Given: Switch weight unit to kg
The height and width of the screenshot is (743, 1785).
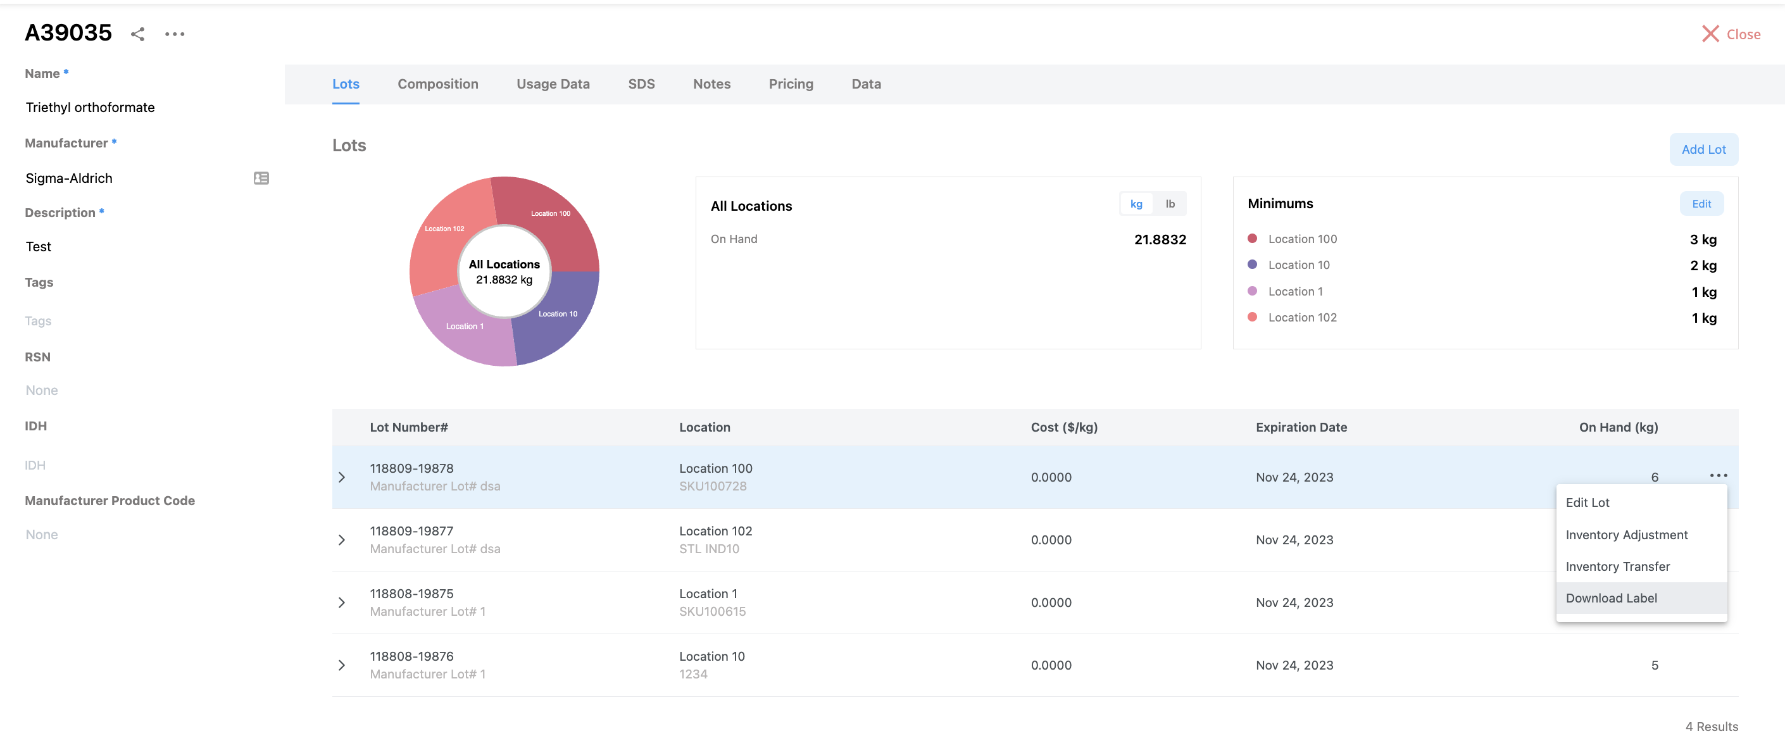Looking at the screenshot, I should tap(1136, 204).
